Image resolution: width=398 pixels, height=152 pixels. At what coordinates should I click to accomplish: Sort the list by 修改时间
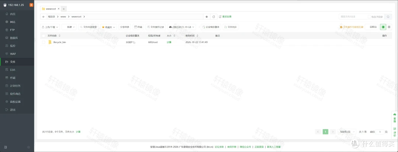click(192, 36)
